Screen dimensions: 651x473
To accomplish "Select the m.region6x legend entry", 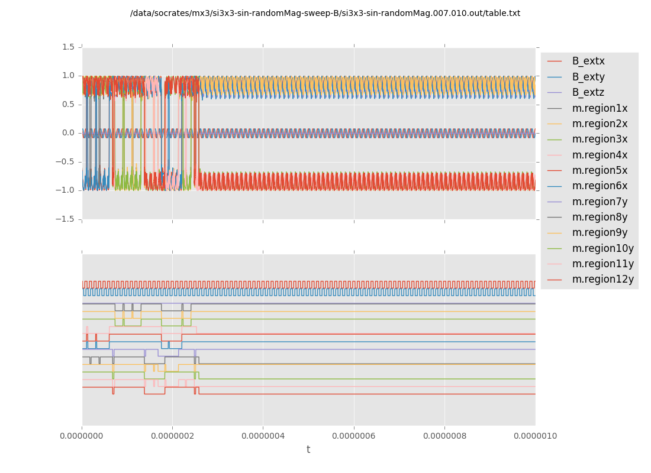I will pyautogui.click(x=600, y=186).
